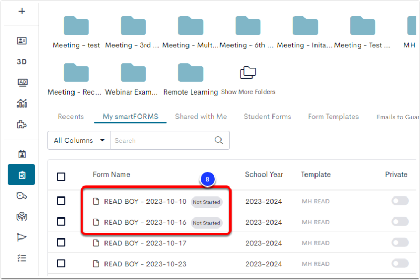Select the highlighted smartFORMS clipboard icon
The height and width of the screenshot is (280, 420).
pos(22,175)
